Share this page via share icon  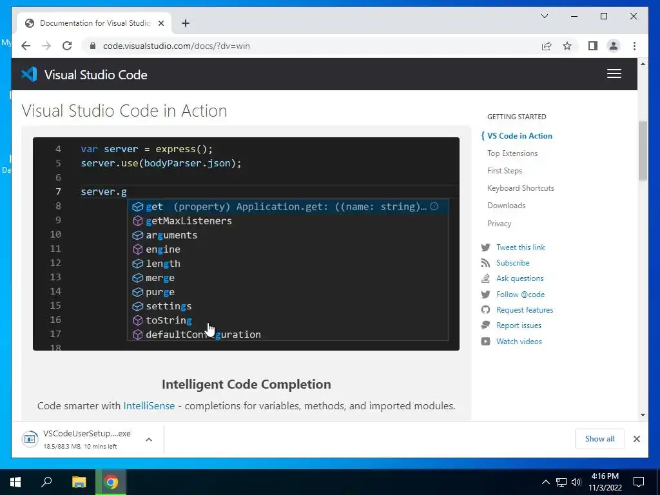[547, 46]
